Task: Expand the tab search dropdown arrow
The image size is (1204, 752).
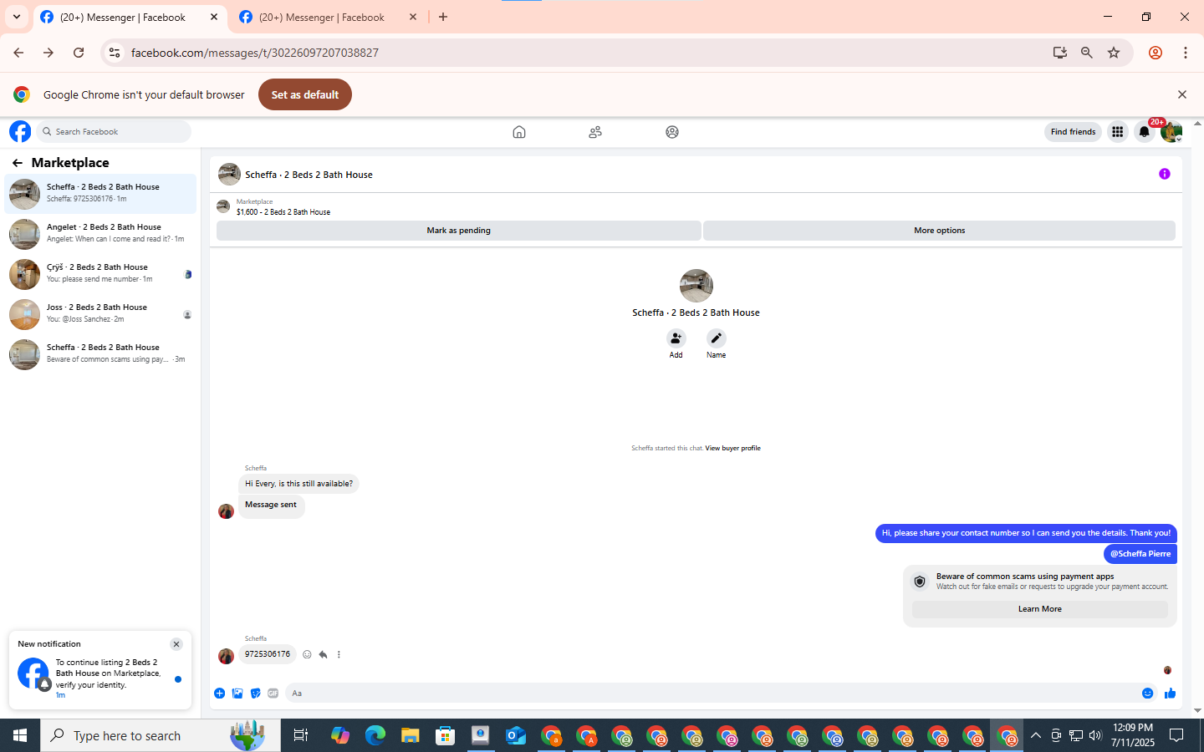Action: [x=17, y=17]
